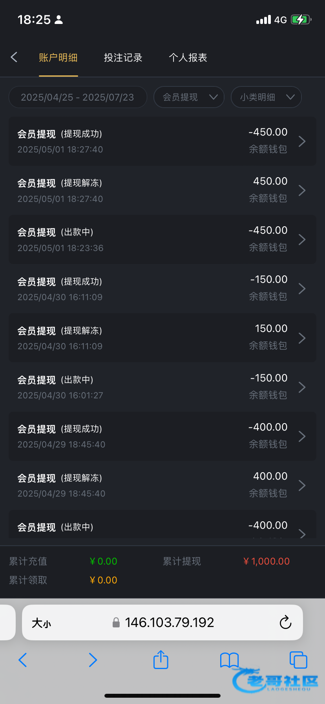Open the 会员提现 type filter dropdown
This screenshot has width=325, height=704.
pos(189,97)
